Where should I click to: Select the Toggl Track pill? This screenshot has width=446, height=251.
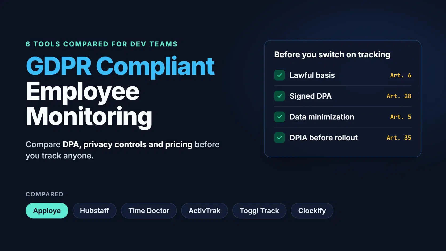coord(259,211)
